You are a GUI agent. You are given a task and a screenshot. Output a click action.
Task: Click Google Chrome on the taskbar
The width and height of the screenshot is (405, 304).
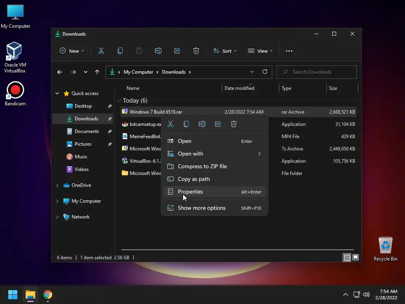(x=48, y=294)
